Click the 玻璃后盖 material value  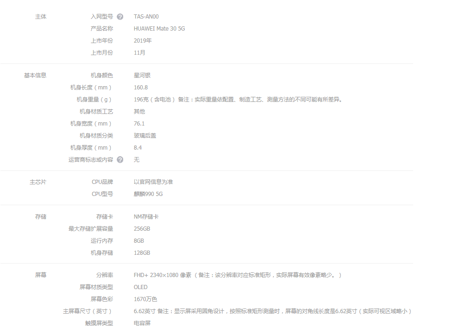coord(145,136)
